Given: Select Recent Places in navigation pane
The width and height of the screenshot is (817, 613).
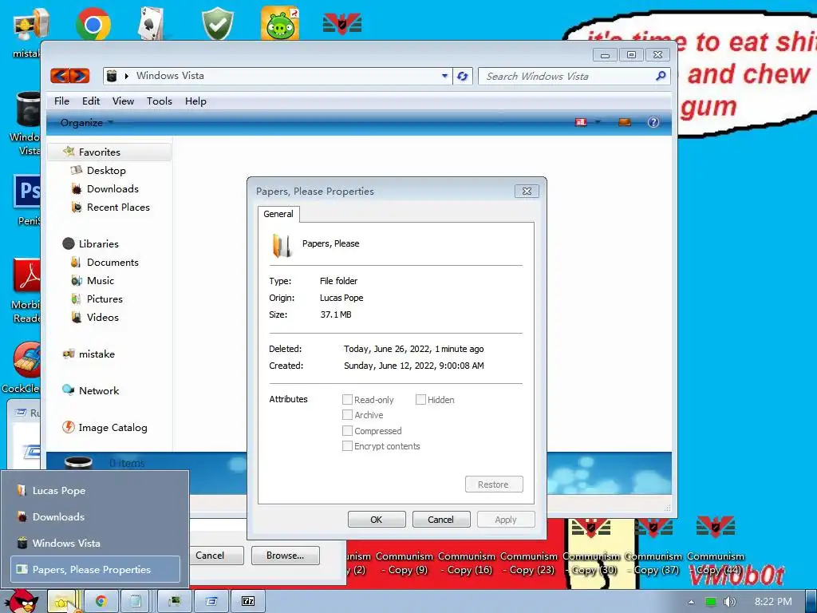Looking at the screenshot, I should pyautogui.click(x=118, y=207).
